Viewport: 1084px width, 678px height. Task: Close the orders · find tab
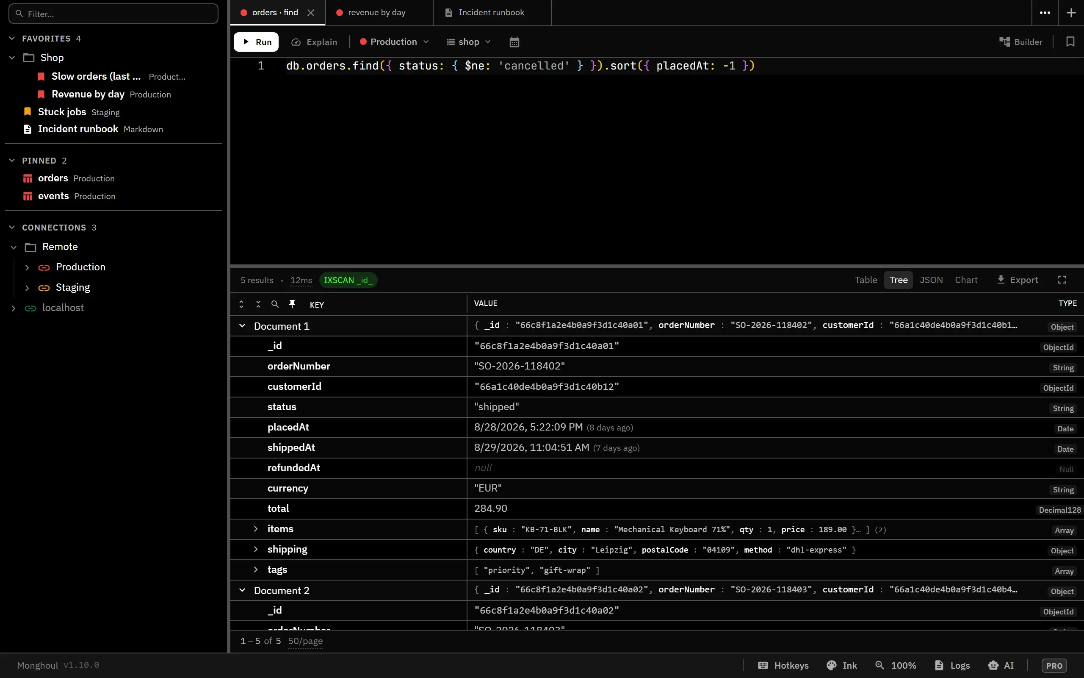pos(311,13)
